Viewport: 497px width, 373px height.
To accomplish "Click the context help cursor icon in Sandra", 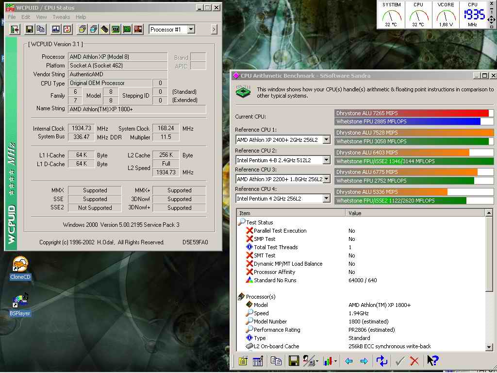I will coord(432,360).
